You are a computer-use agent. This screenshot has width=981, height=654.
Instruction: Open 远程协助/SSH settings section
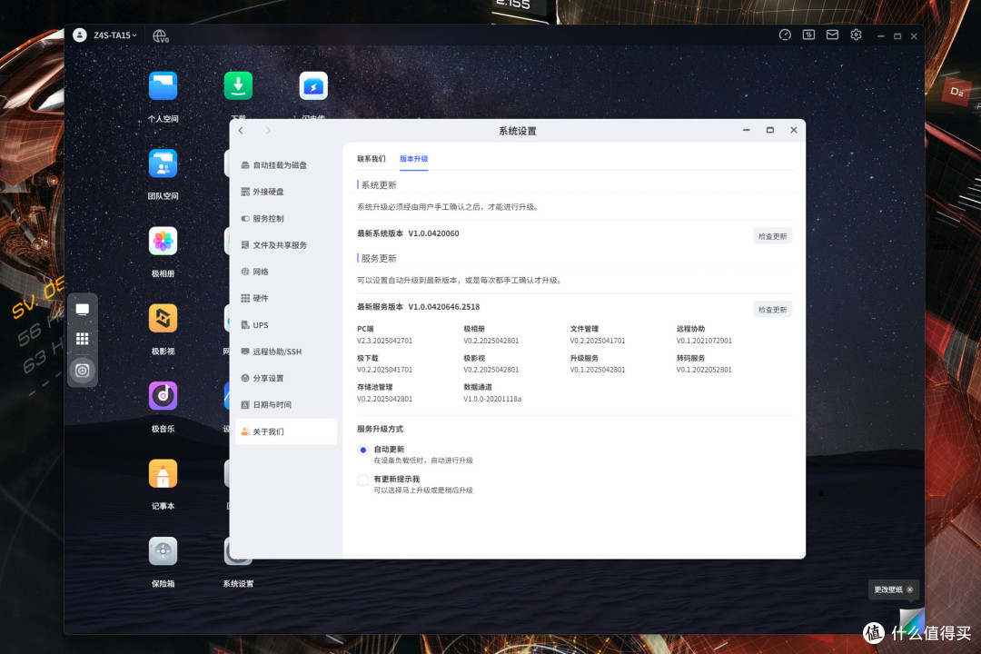click(286, 352)
